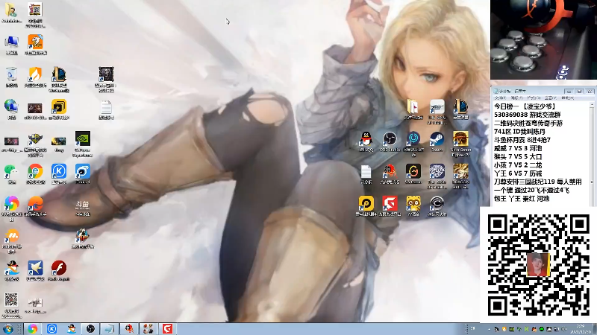This screenshot has width=597, height=335.
Task: Open the Notepad 文件 (File) menu
Action: pyautogui.click(x=500, y=98)
